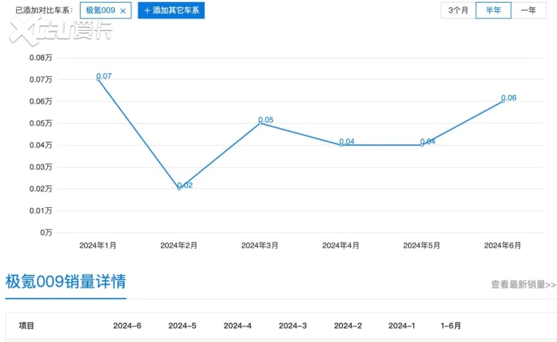Viewport: 557px width, 342px height.
Task: Click the 2024-5 column header
Action: [x=182, y=326]
